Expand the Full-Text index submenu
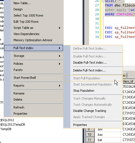 [x=34, y=48]
